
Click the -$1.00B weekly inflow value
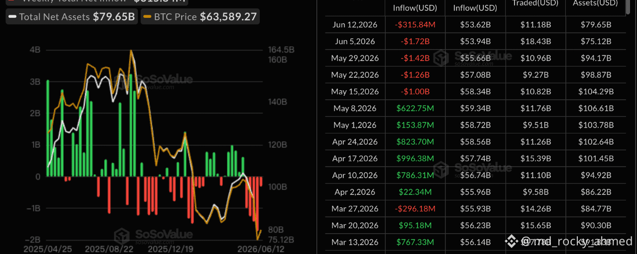[x=415, y=92]
